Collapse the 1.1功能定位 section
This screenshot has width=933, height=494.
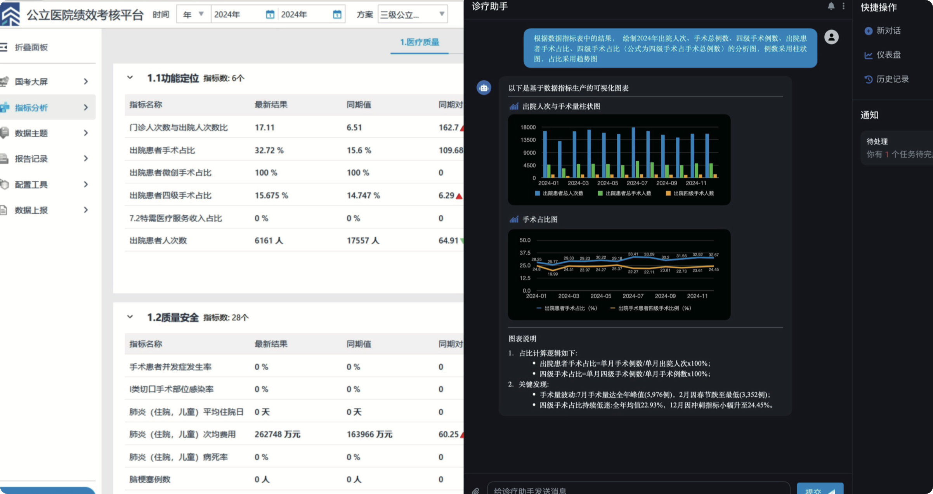click(x=130, y=78)
